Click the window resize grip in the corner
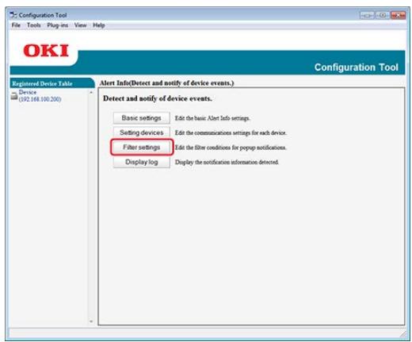 coord(403,335)
